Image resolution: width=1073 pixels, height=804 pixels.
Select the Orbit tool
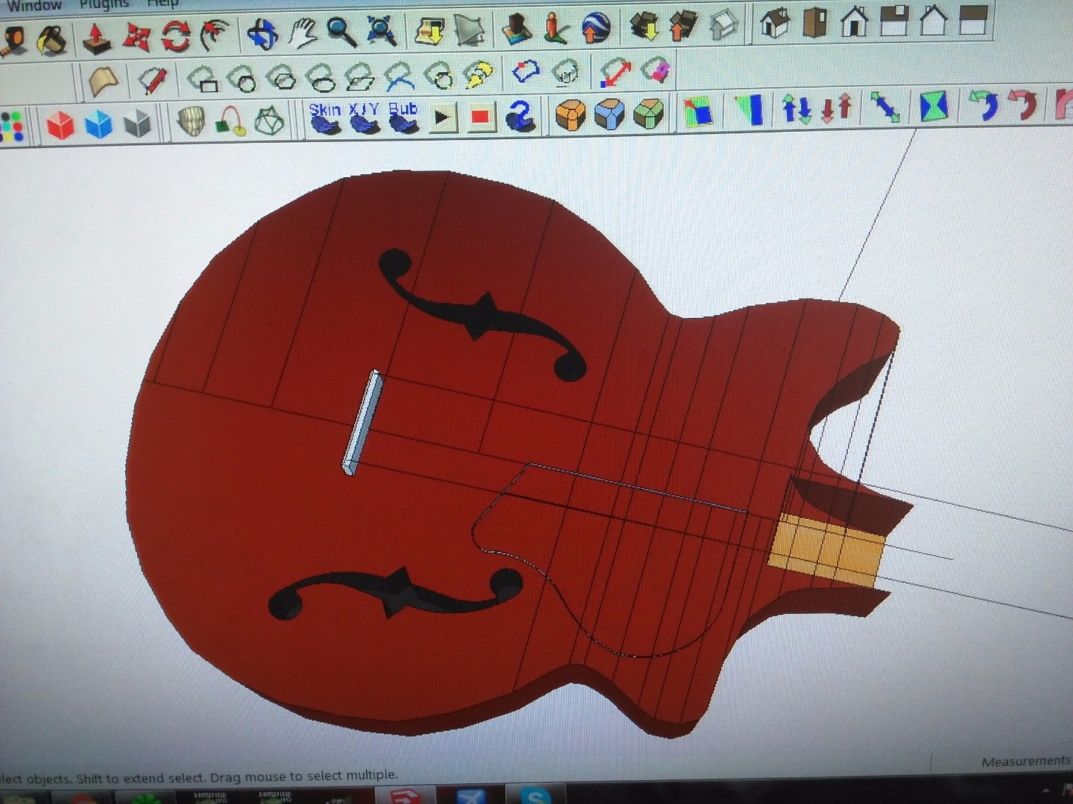(x=262, y=33)
